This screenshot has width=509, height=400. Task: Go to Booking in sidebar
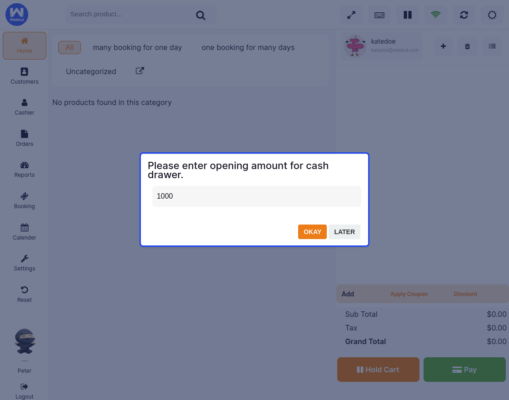click(25, 200)
